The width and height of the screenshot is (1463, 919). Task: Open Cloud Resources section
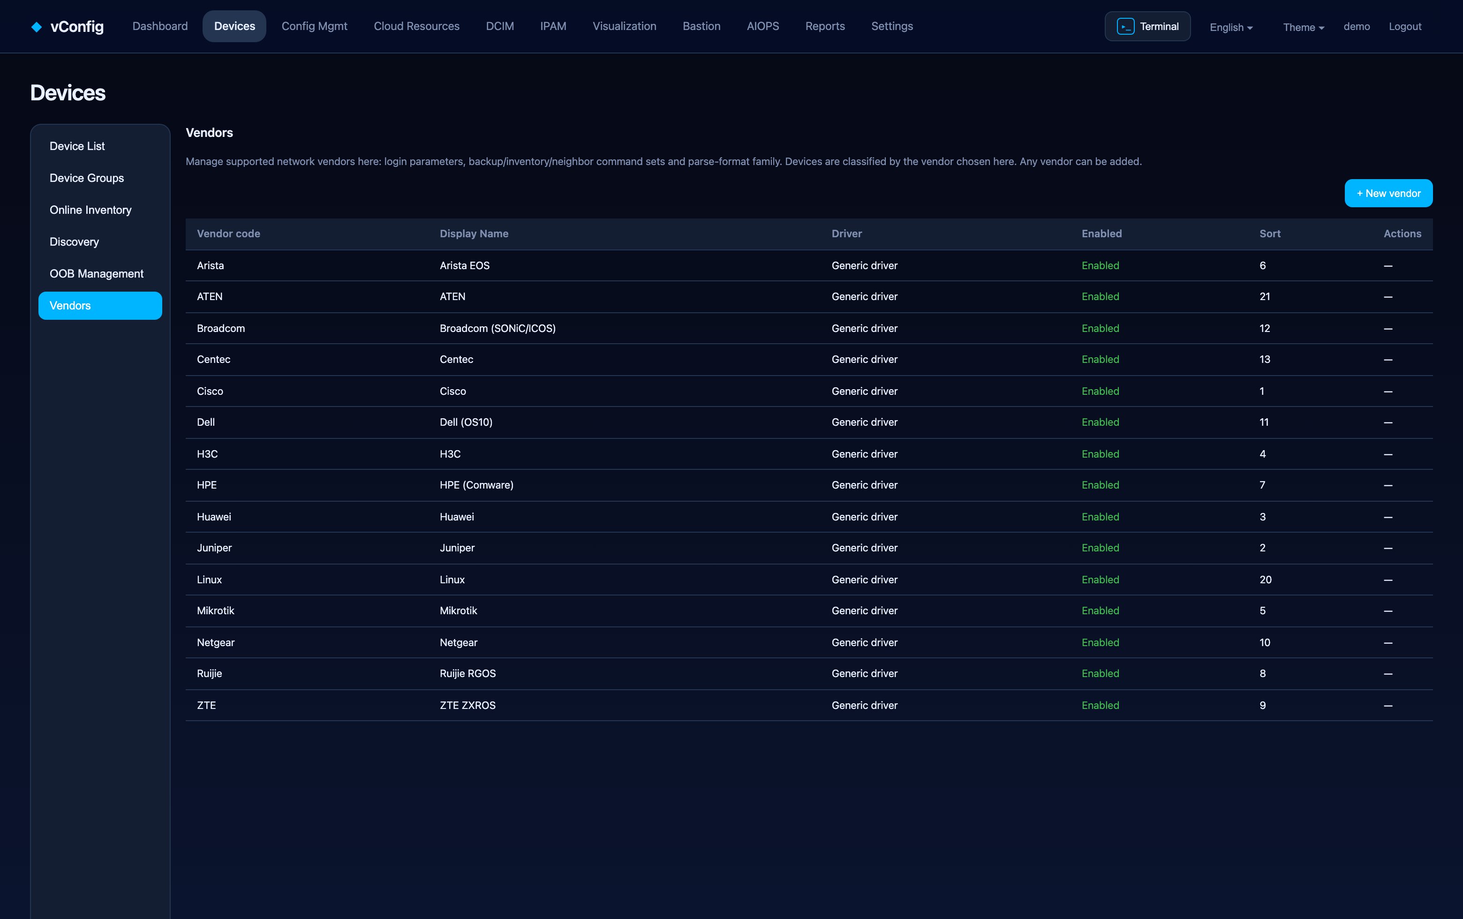416,26
